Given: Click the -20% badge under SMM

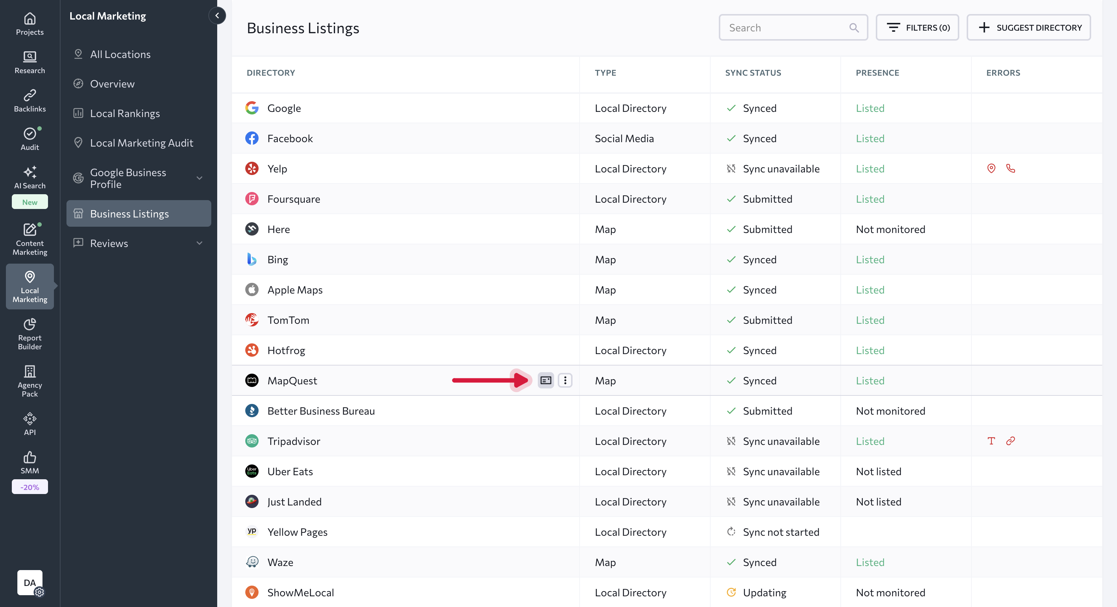Looking at the screenshot, I should coord(30,487).
